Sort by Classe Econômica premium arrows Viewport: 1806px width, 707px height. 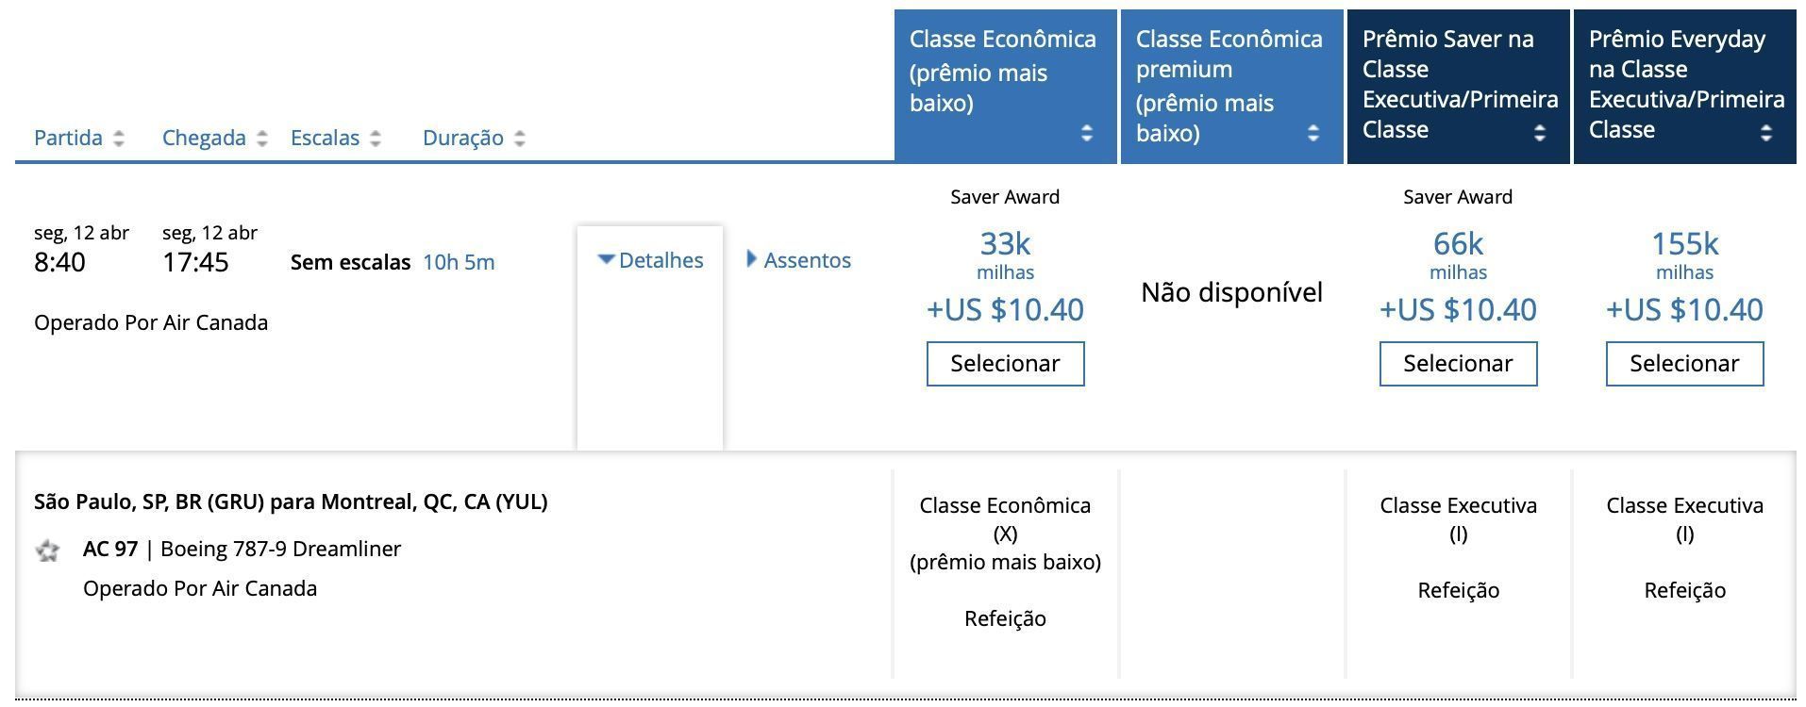pos(1313,133)
